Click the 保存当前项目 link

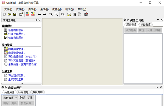click(x=16, y=38)
